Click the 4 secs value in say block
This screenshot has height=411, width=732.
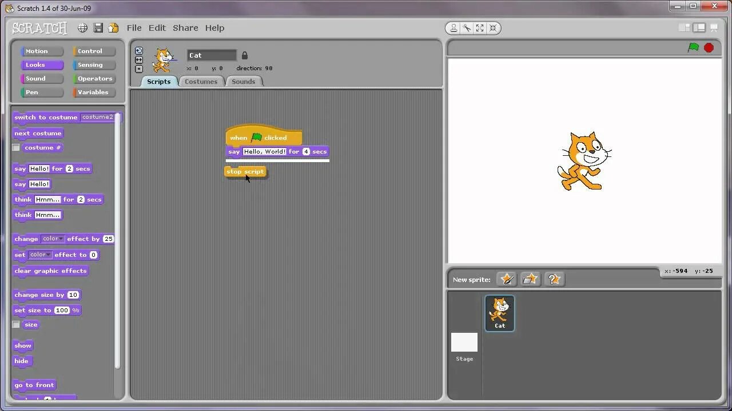(x=306, y=152)
